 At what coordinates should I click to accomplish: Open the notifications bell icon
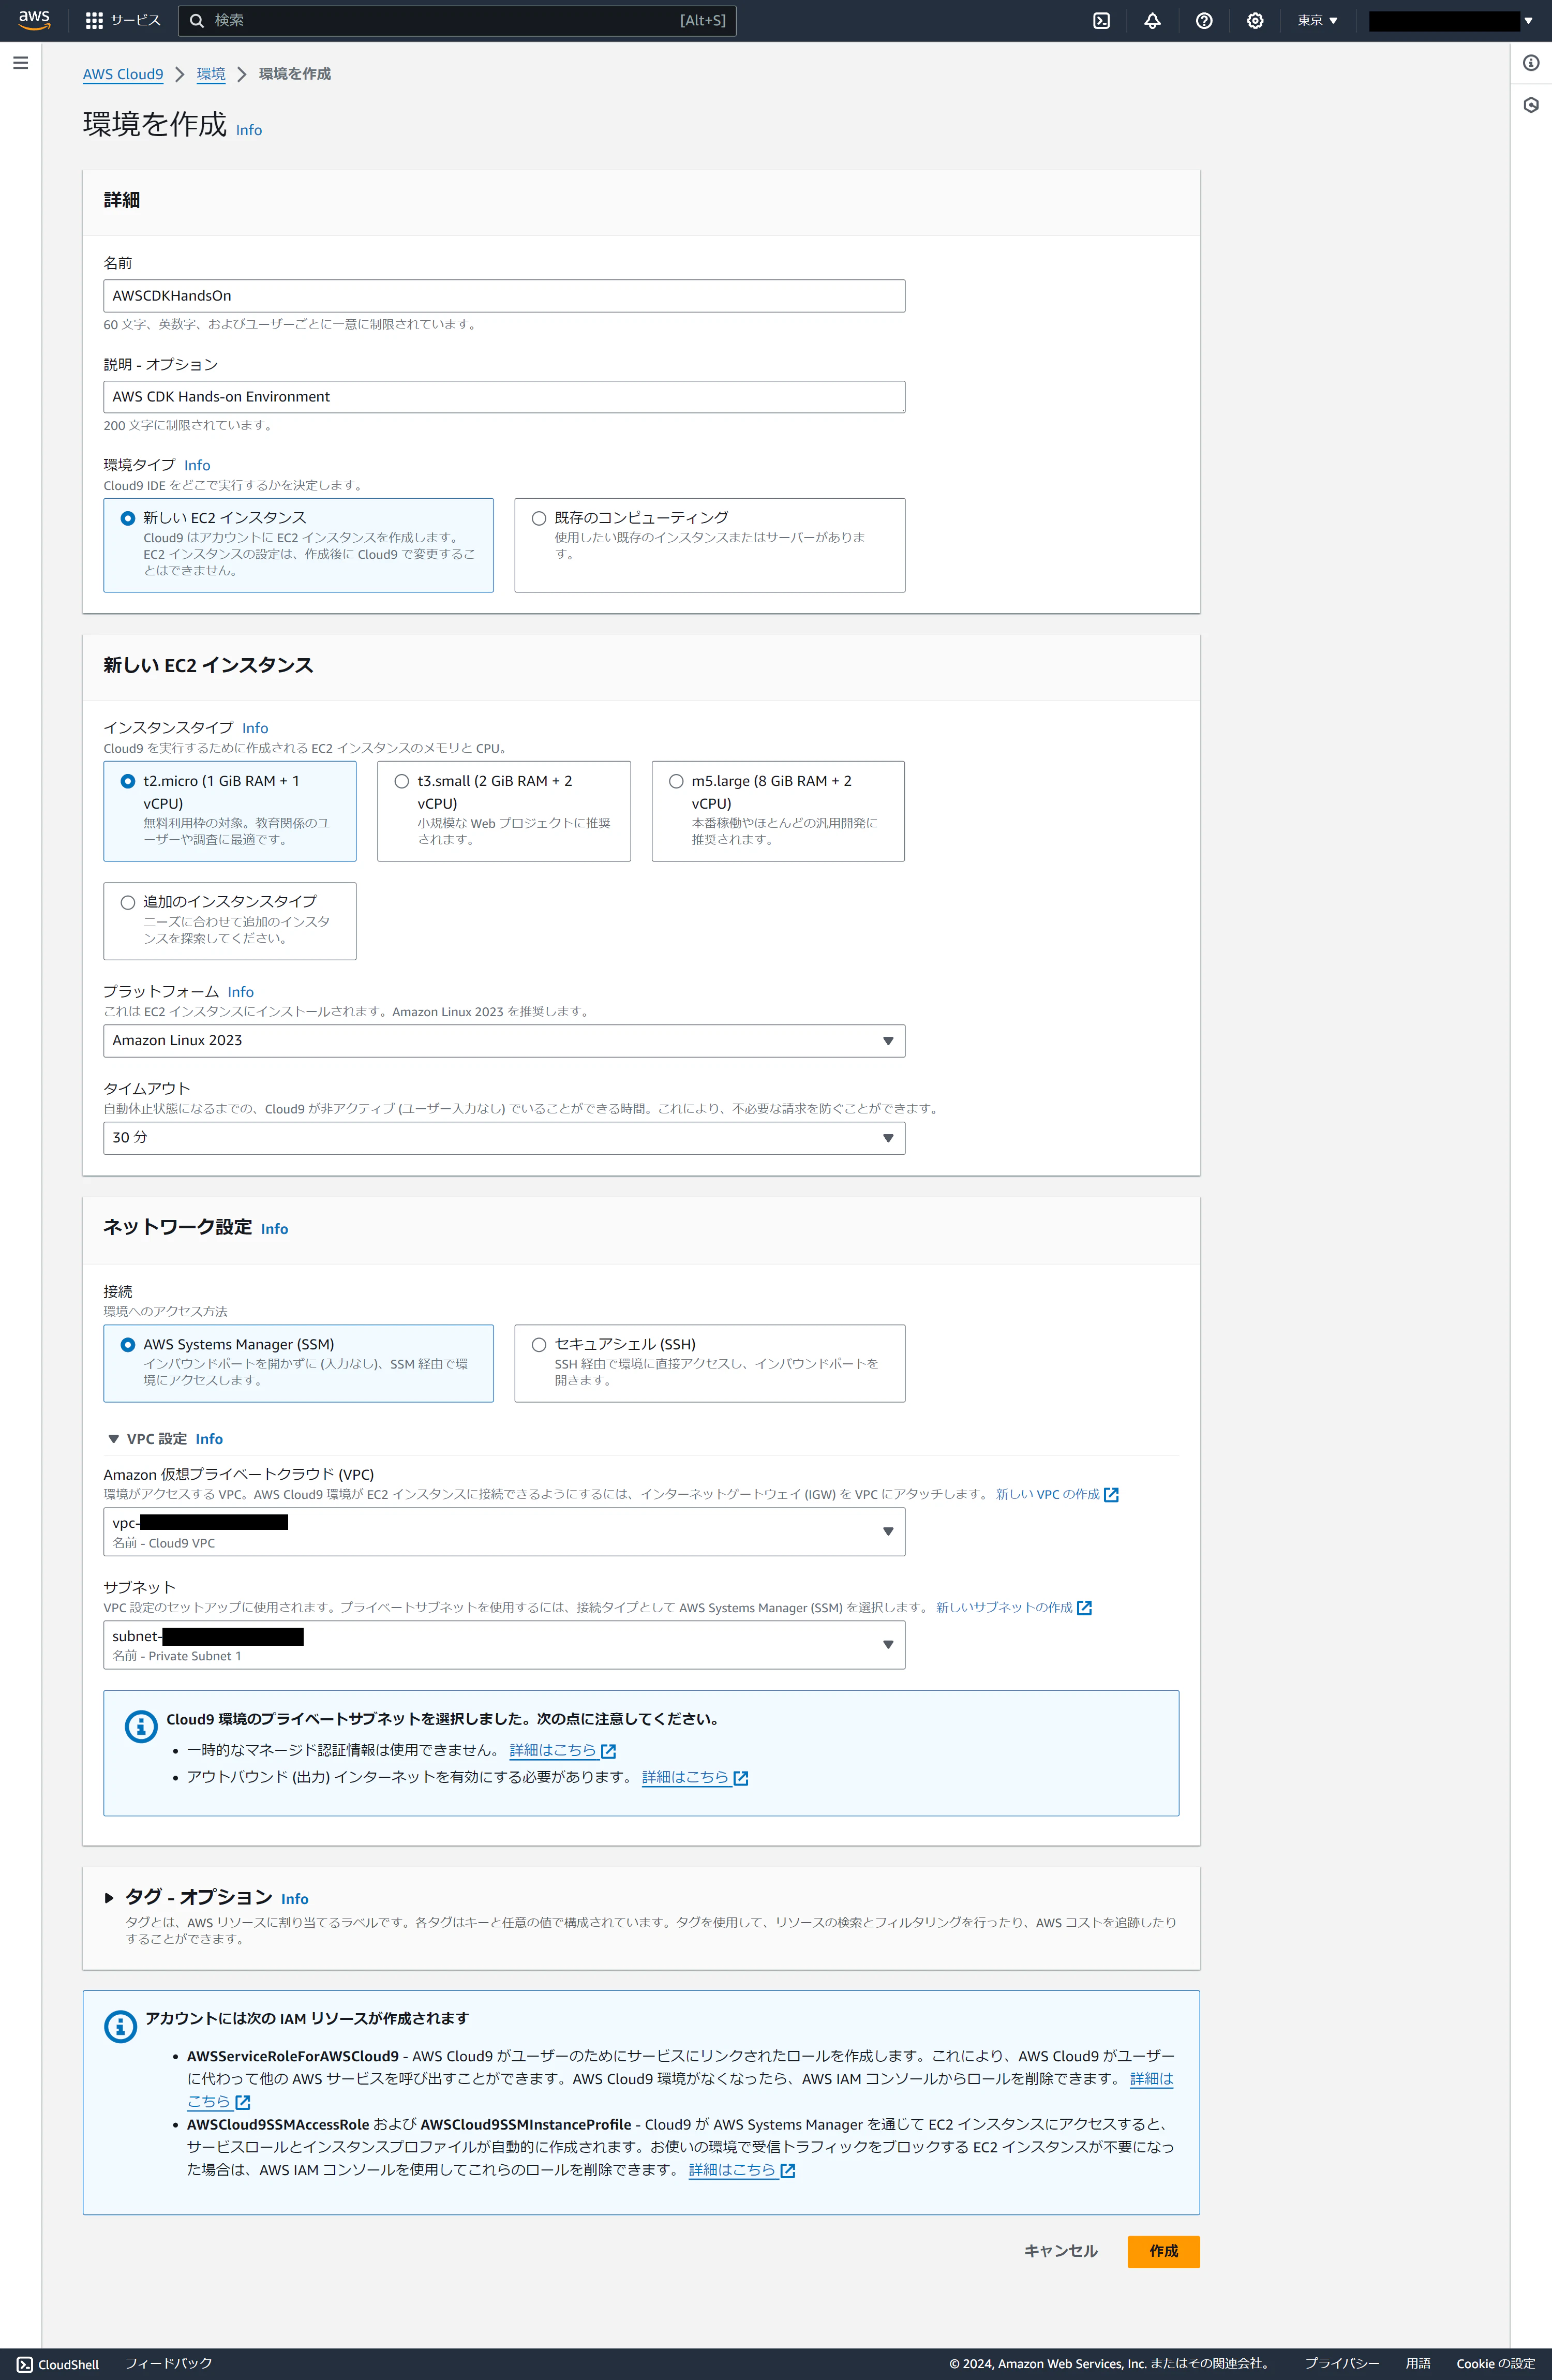point(1152,20)
